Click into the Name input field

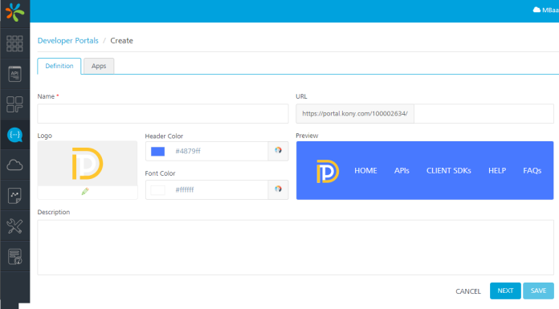coord(163,114)
